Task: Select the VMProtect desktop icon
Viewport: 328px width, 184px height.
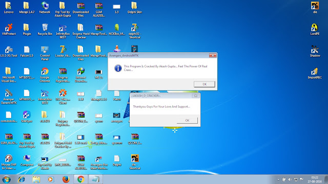Action: pyautogui.click(x=9, y=30)
